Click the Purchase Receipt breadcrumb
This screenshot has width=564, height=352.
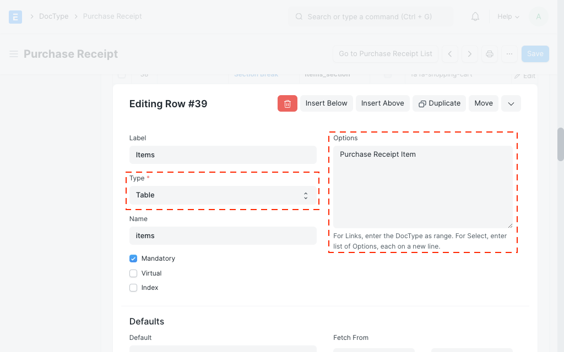(112, 16)
